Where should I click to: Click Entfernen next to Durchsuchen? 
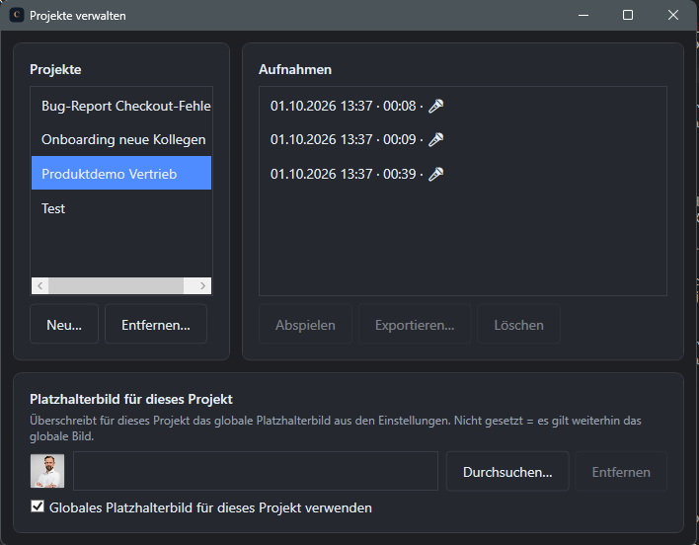coord(621,471)
